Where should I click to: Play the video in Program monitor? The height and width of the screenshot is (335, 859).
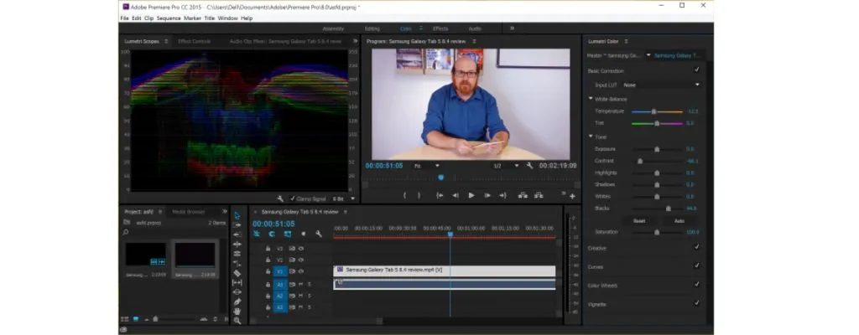471,195
